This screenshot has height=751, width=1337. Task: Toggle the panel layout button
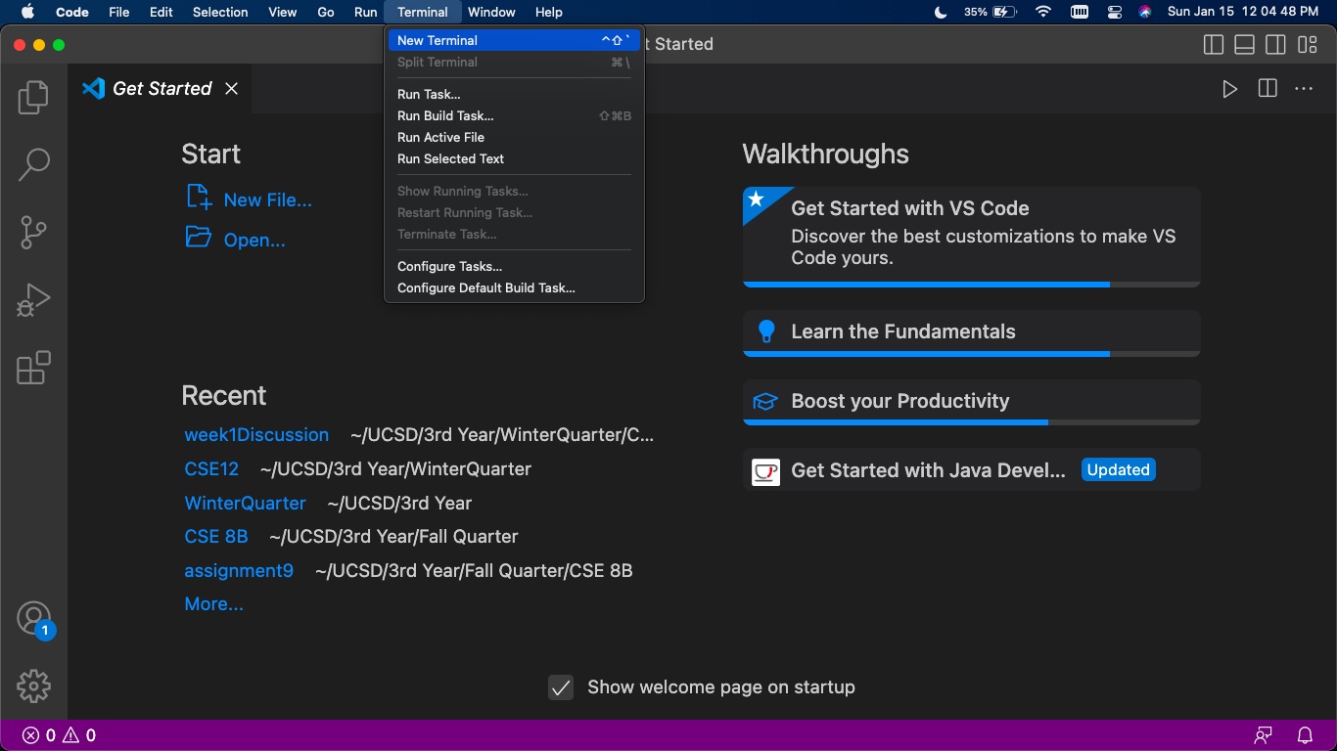(1244, 45)
